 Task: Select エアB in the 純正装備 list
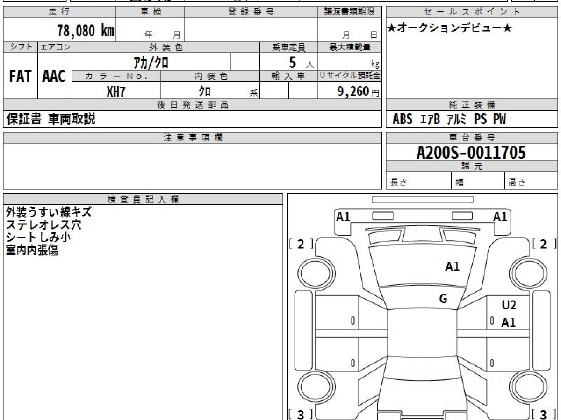[x=430, y=119]
